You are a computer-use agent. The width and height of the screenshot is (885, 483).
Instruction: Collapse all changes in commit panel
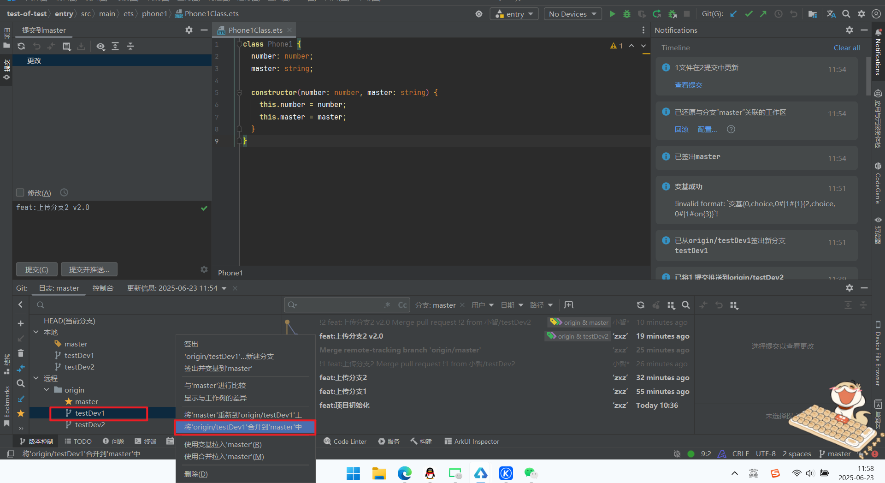[x=130, y=46]
